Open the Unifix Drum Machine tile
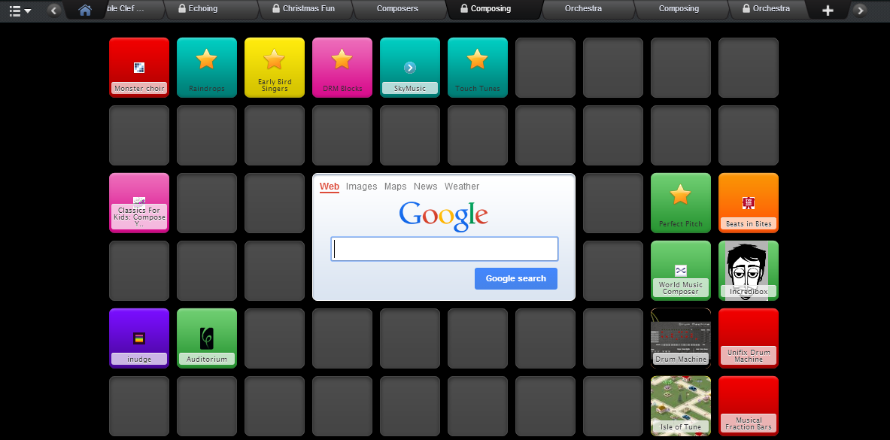The height and width of the screenshot is (440, 890). [749, 338]
